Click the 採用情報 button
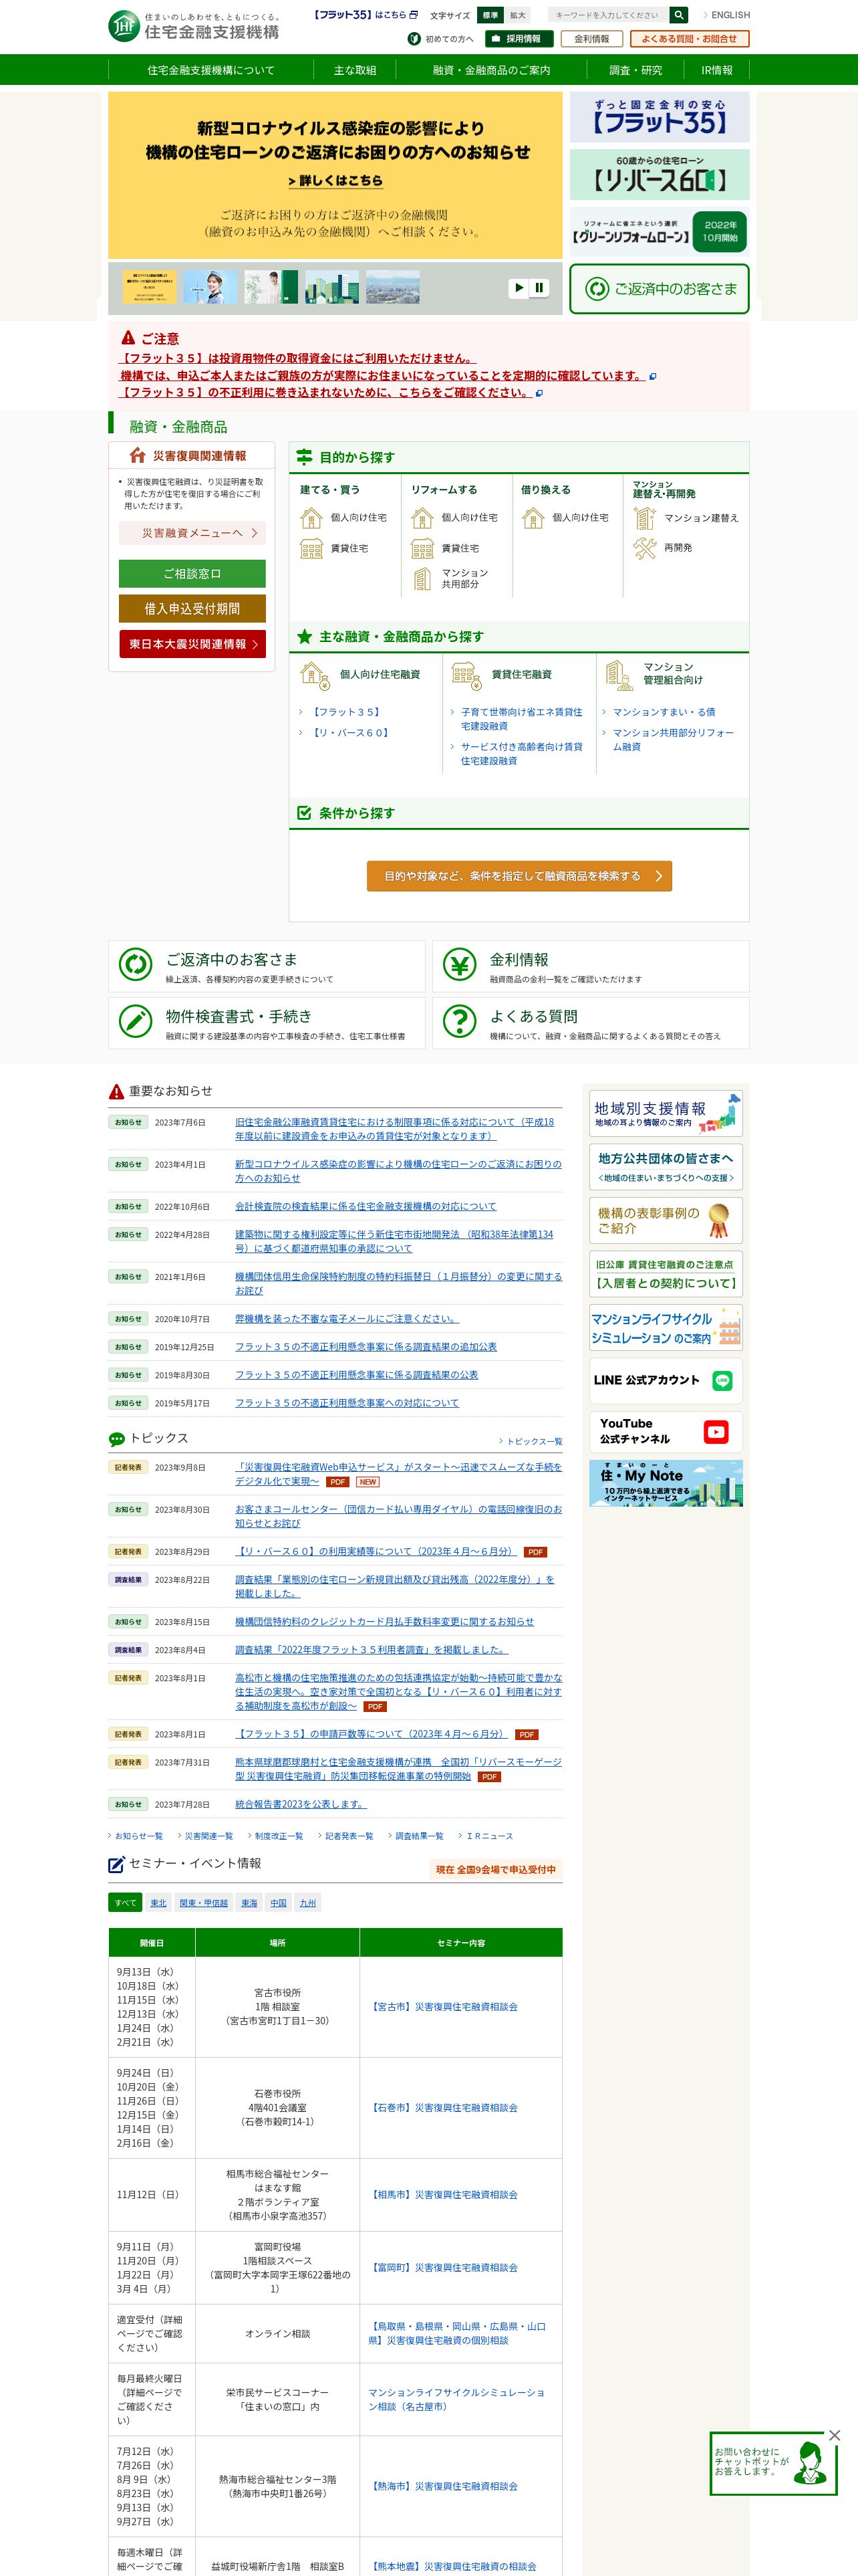858x2576 pixels. pos(519,39)
